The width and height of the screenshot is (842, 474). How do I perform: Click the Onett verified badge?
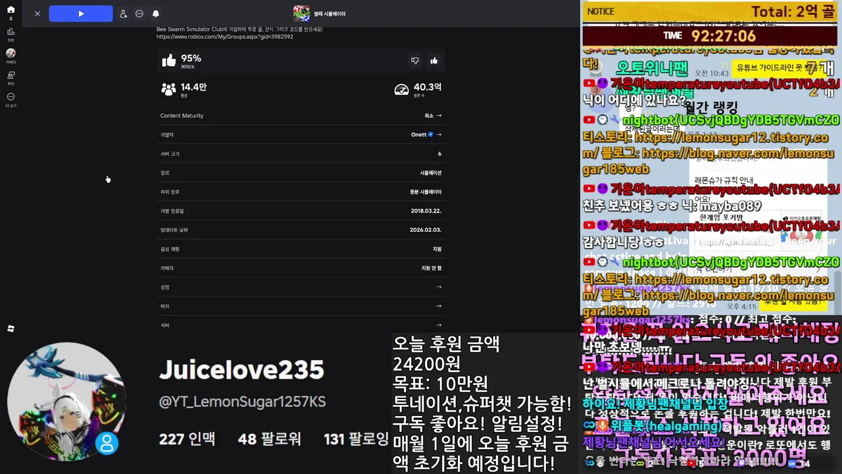(x=431, y=134)
